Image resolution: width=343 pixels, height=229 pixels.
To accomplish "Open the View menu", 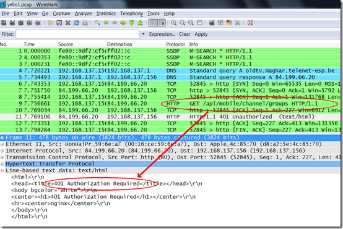I will [x=32, y=14].
